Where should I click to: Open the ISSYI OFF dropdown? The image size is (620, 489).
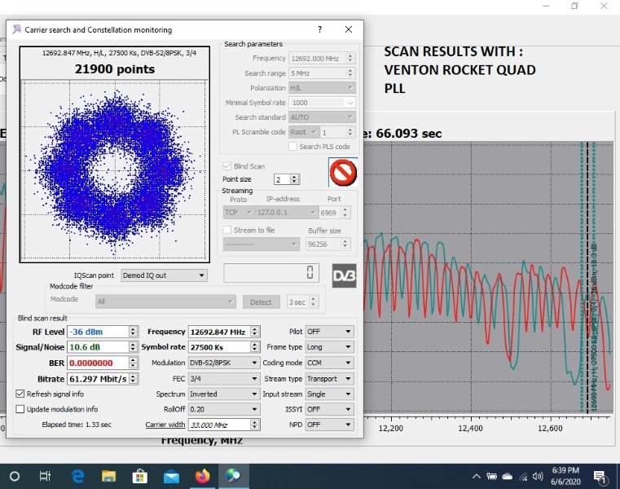pyautogui.click(x=329, y=409)
